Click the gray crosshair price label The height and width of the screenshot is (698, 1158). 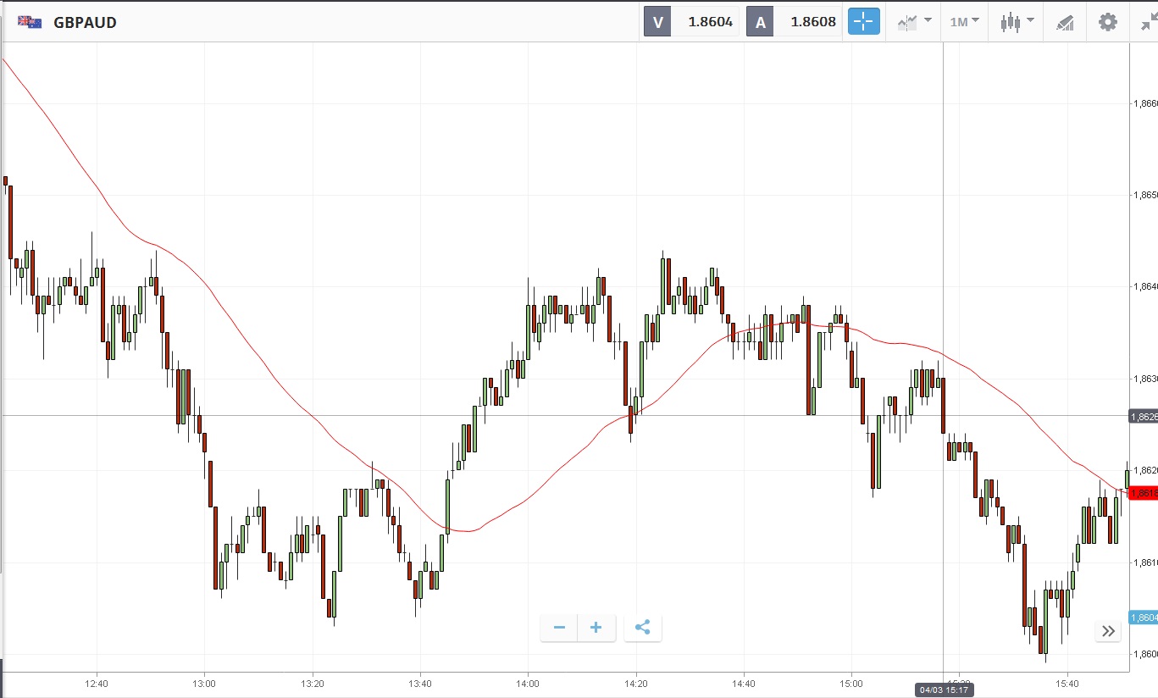coord(1143,416)
